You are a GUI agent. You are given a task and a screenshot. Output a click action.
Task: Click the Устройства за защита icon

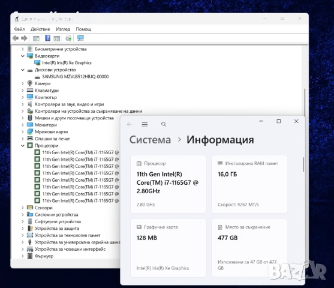pyautogui.click(x=30, y=229)
